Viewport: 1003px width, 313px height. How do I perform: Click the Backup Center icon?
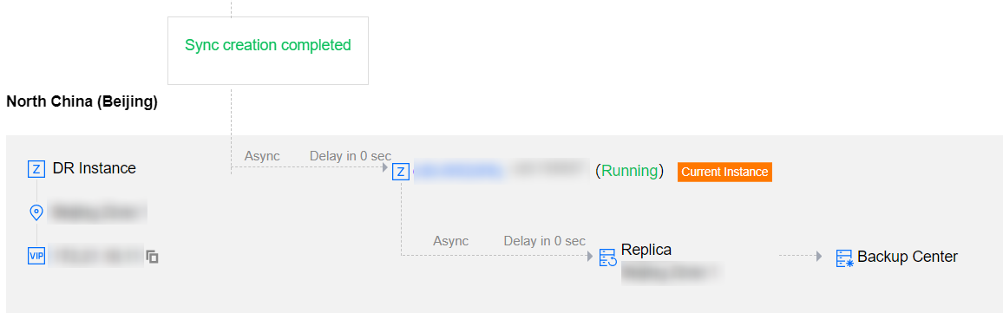[845, 258]
